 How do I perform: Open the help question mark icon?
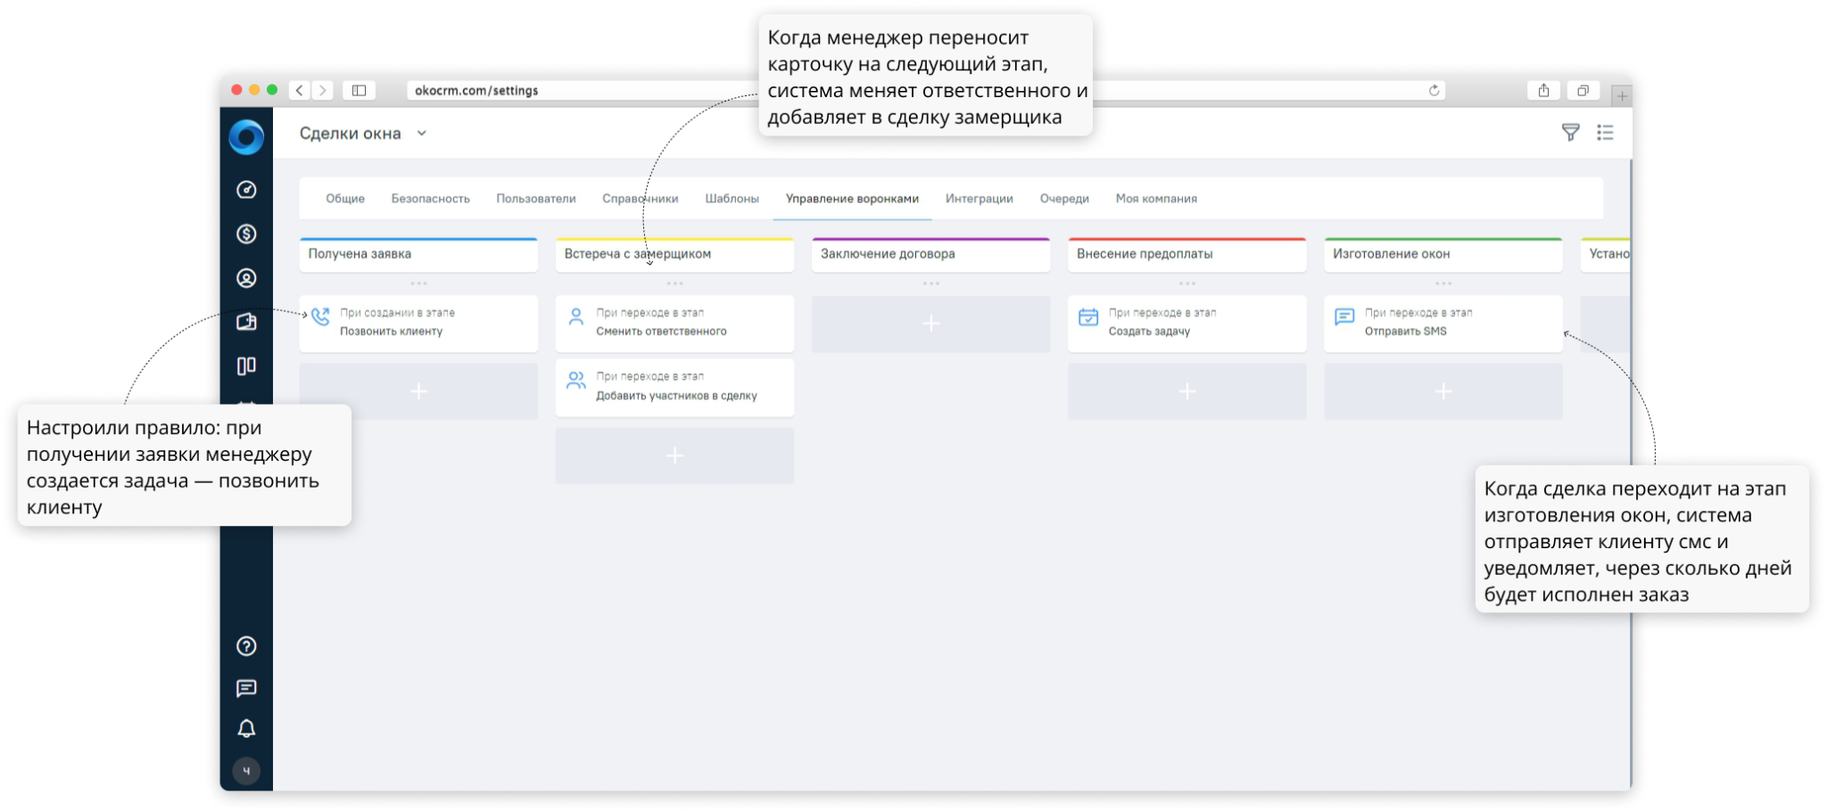pos(246,646)
